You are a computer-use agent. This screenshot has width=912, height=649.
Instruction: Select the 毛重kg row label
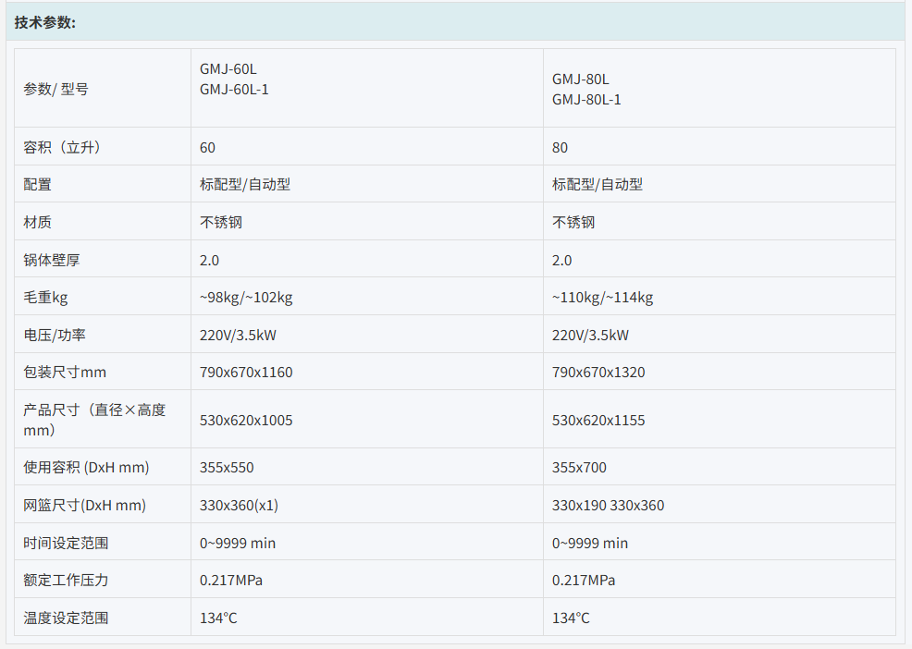click(46, 298)
